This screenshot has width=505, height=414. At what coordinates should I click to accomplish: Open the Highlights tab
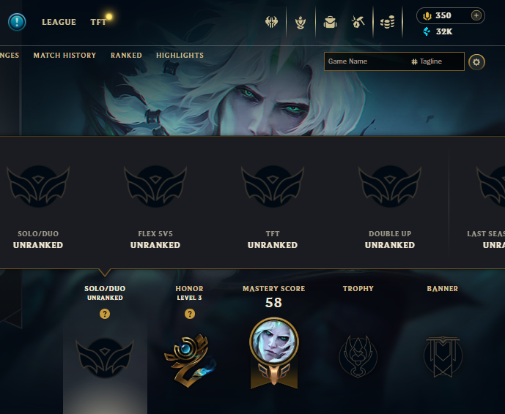180,56
